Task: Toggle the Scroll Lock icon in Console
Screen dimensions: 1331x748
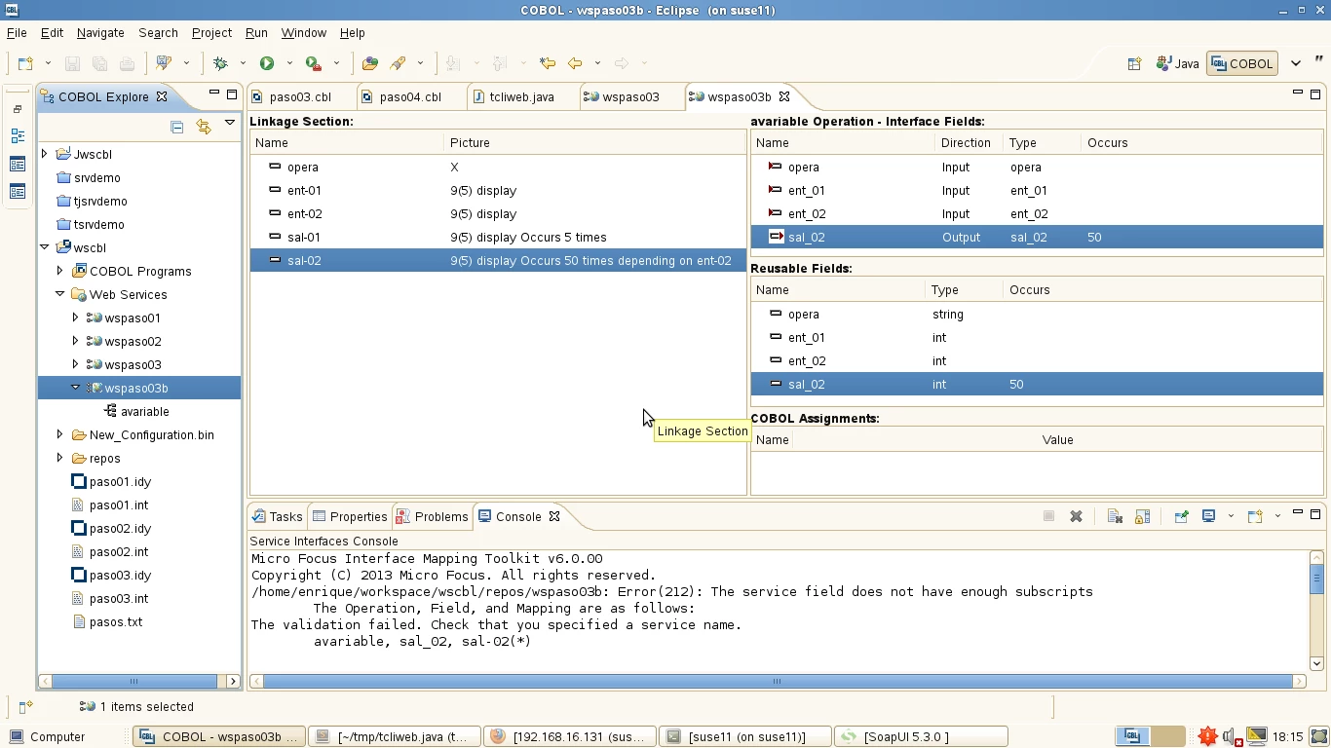Action: 1142,516
